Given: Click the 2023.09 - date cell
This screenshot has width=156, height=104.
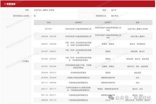Looking at the screenshot, I should [49, 29].
